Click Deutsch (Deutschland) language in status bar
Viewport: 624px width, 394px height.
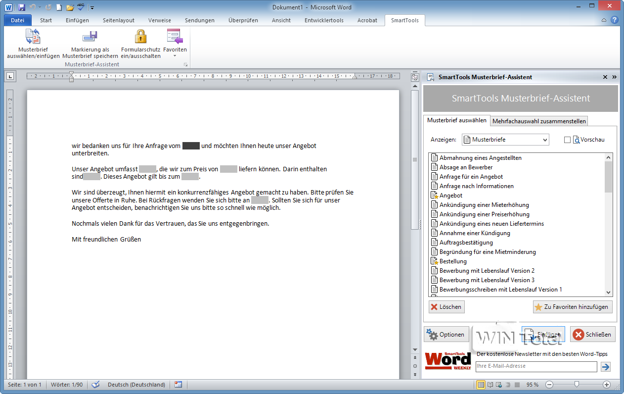136,385
